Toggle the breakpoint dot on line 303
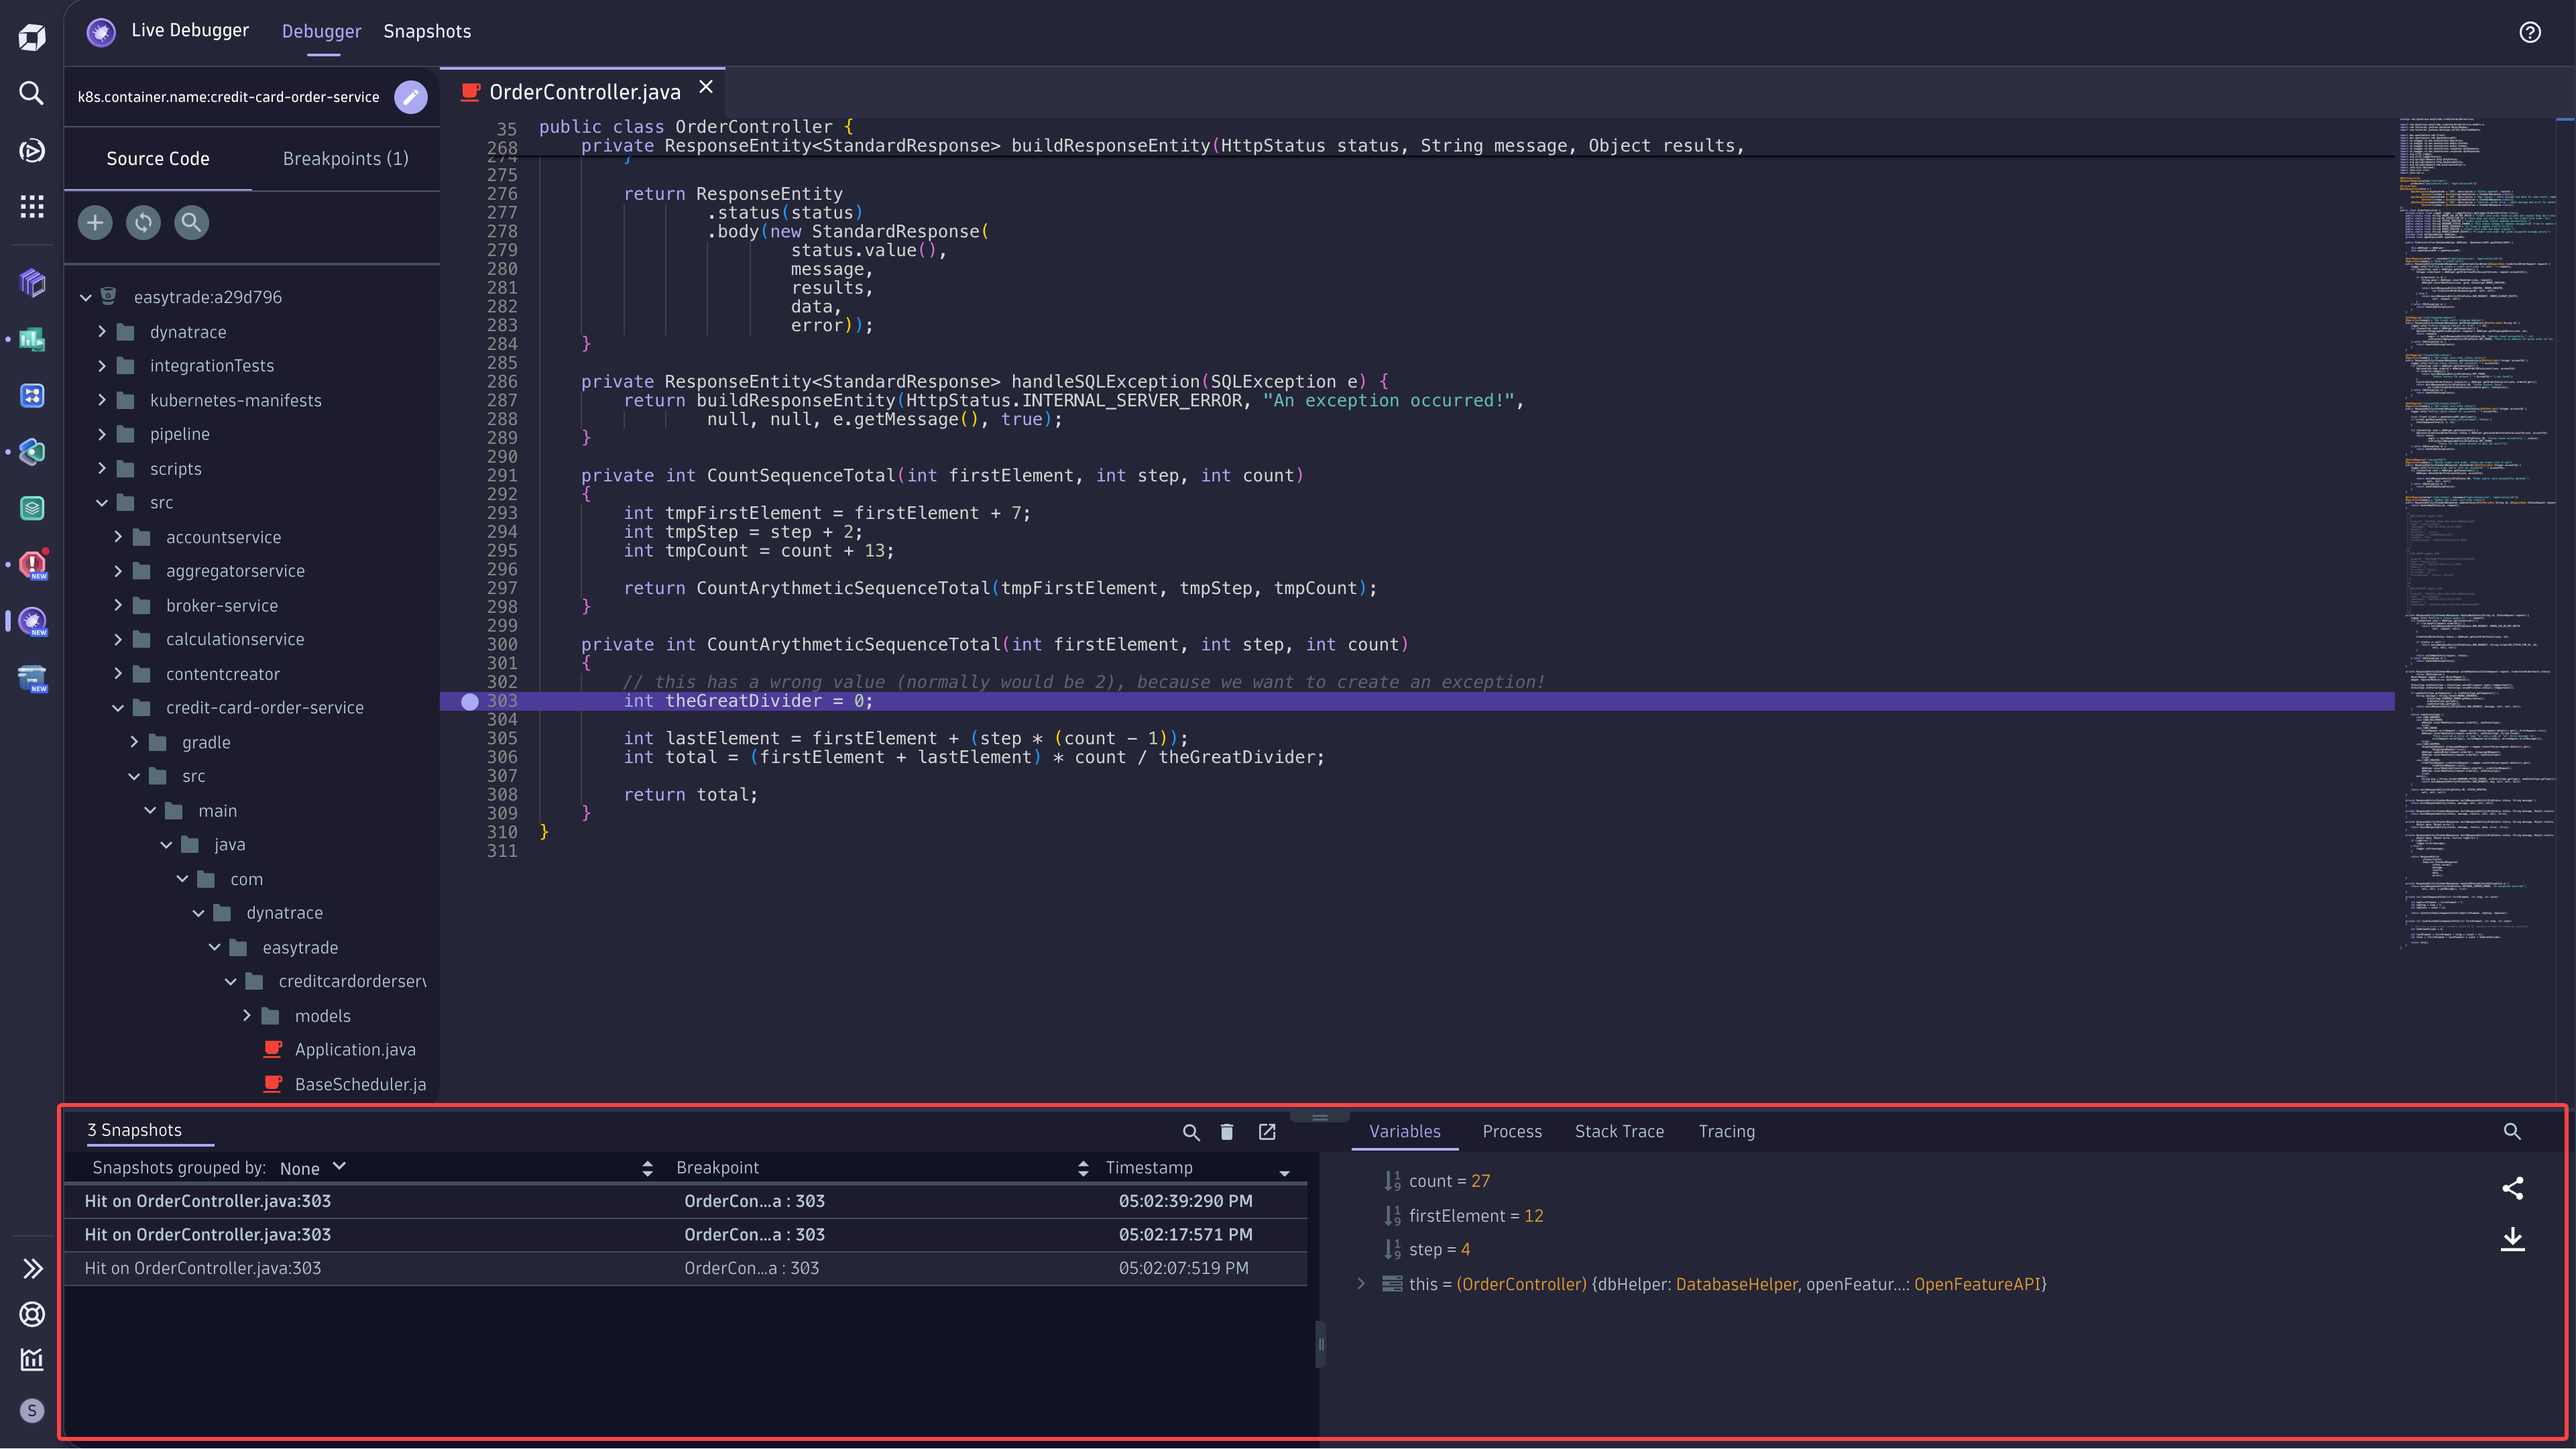 (469, 701)
